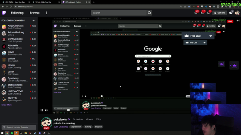Open ShivFPS Apex Legends channel
241x135 pixels.
[x=19, y=99]
